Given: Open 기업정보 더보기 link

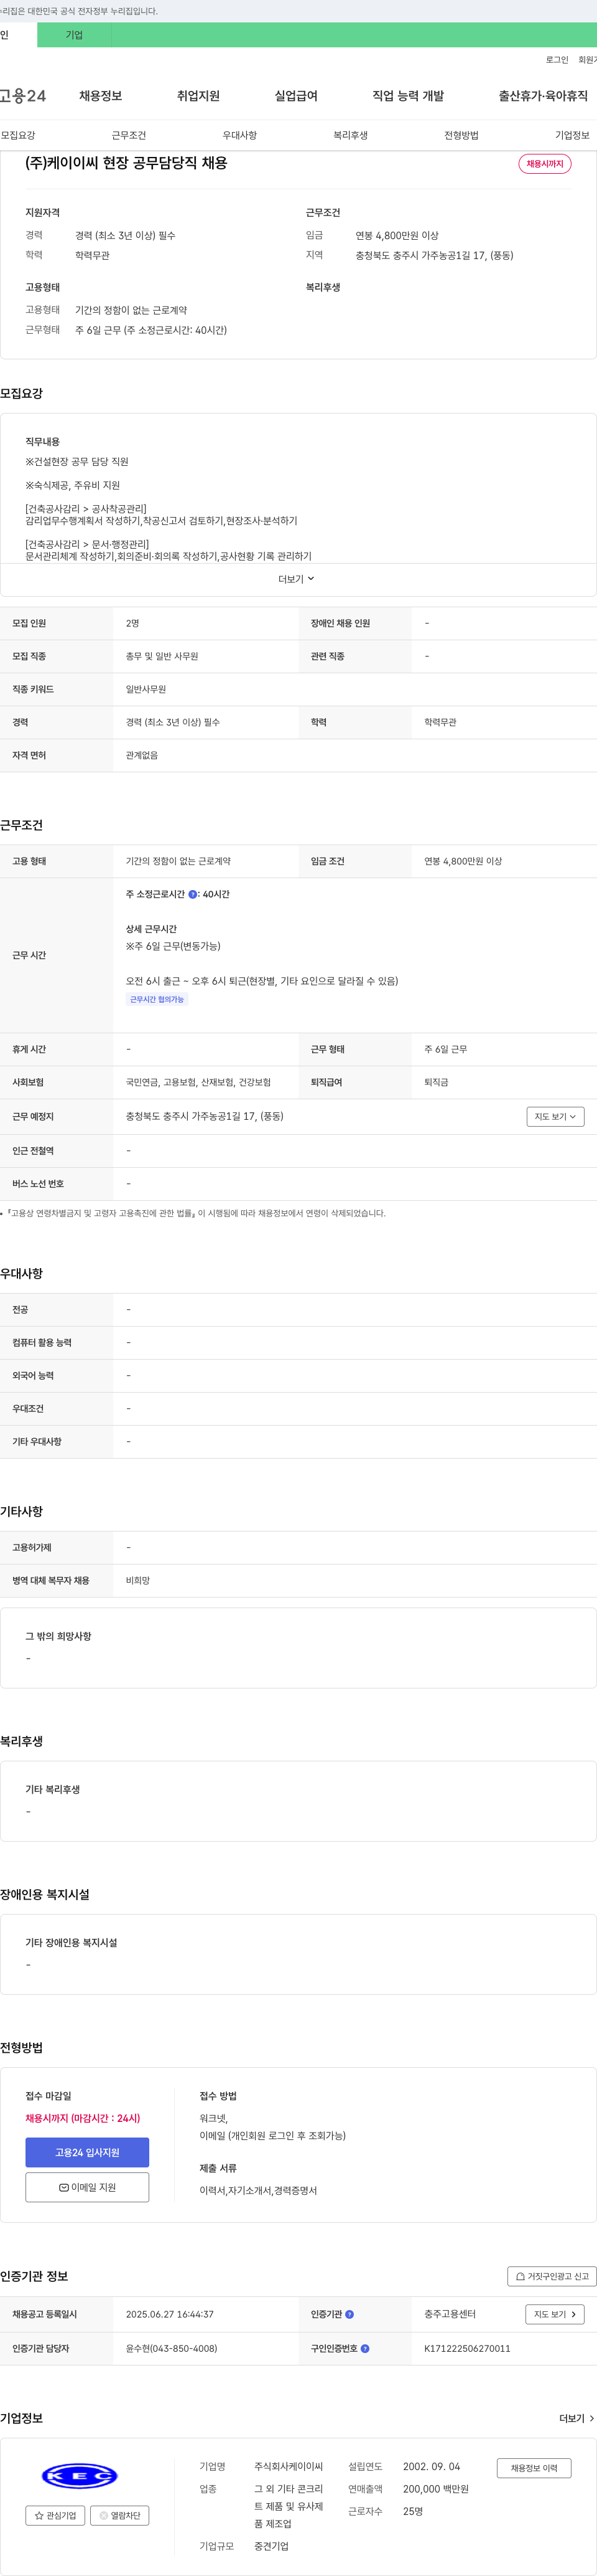Looking at the screenshot, I should pyautogui.click(x=576, y=2418).
